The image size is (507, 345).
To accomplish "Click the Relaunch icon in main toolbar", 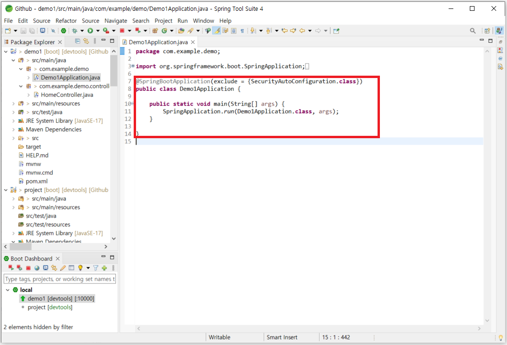I will [138, 31].
